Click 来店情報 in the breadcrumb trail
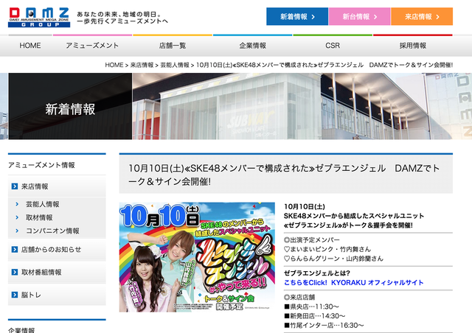 (x=142, y=65)
